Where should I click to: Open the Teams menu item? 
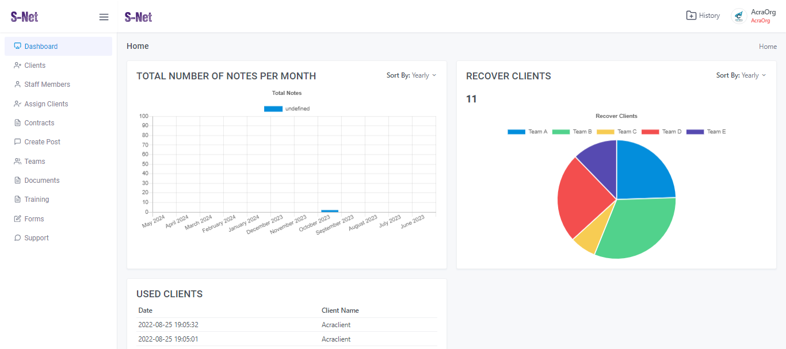[35, 162]
